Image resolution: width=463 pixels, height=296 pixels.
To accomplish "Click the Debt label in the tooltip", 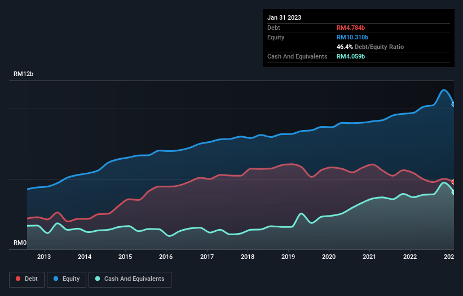I will click(x=274, y=28).
